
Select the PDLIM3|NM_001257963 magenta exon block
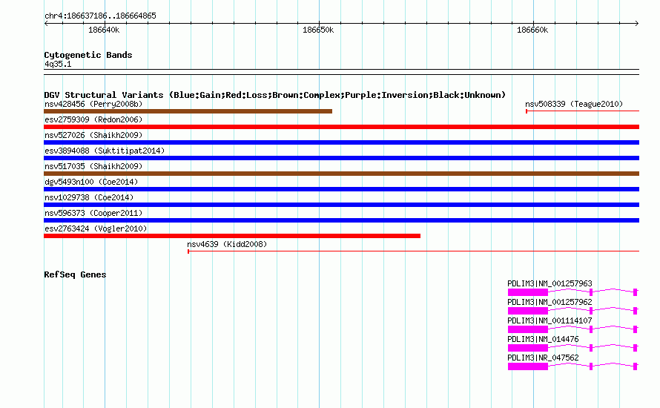click(528, 292)
